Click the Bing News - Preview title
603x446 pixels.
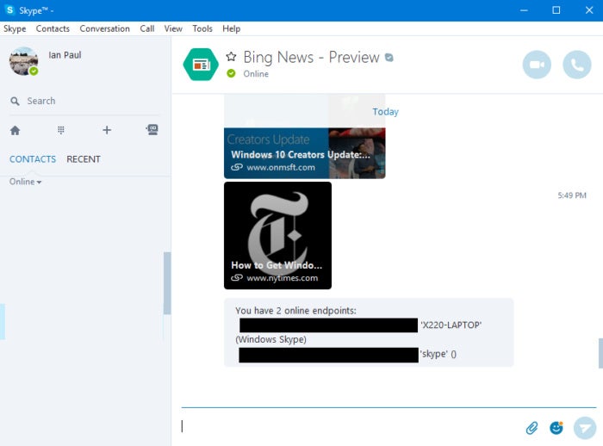coord(311,58)
